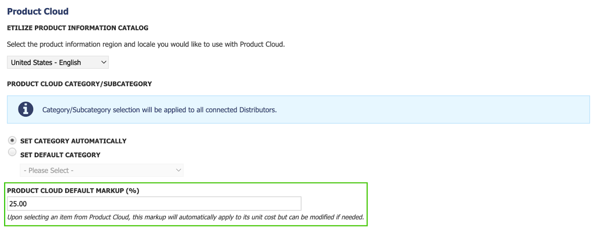Click the blue information circle icon
The image size is (597, 232).
[x=26, y=109]
